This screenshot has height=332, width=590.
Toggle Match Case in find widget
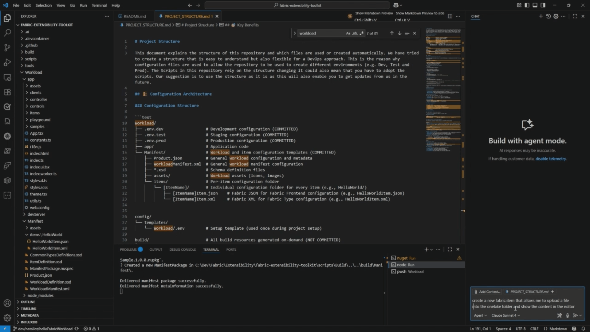348,33
